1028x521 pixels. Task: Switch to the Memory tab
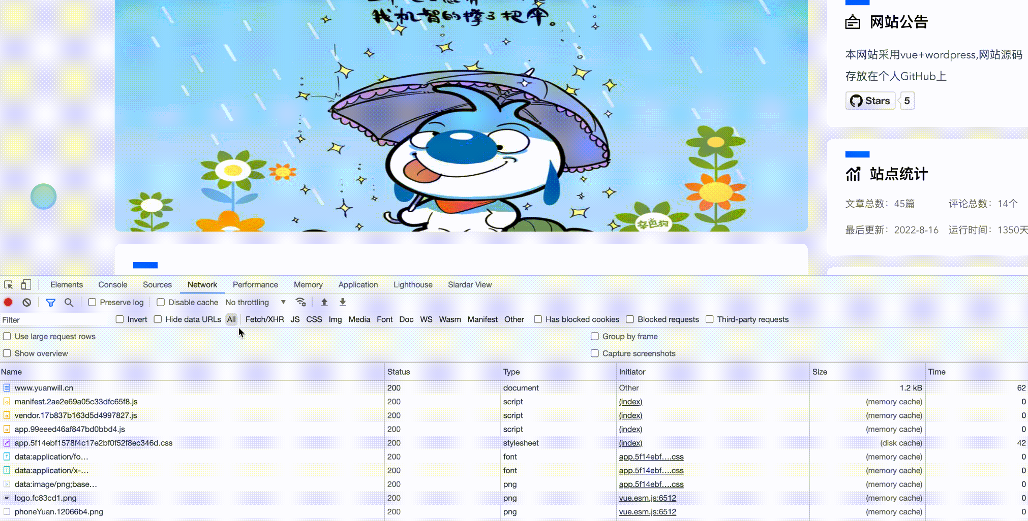pyautogui.click(x=308, y=285)
